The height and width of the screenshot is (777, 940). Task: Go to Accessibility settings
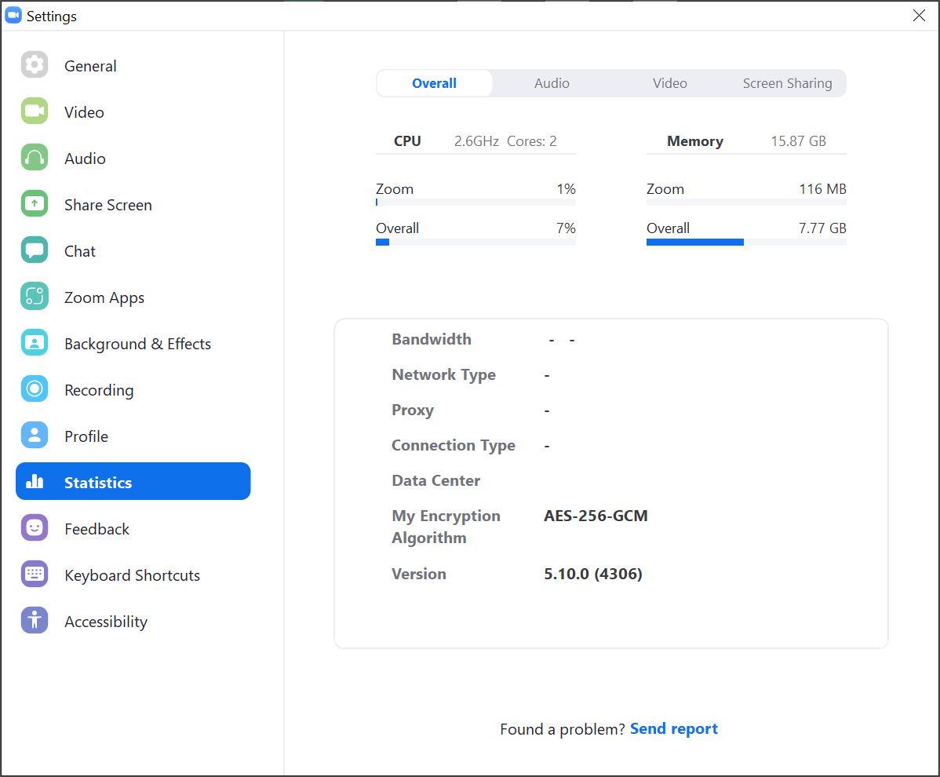106,622
